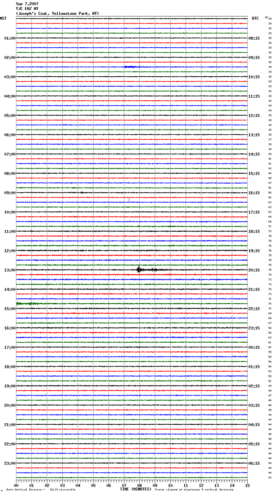The image size is (273, 494).
Task: Click the 22:15 UTC time label
Action: click(x=254, y=309)
